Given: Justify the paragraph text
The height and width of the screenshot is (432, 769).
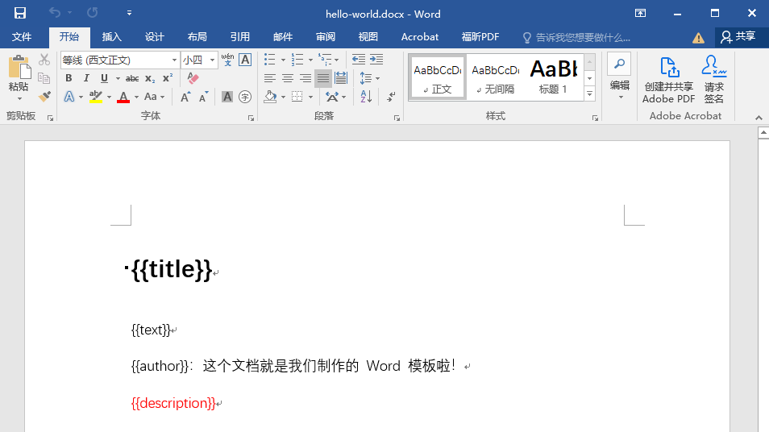Looking at the screenshot, I should coord(322,78).
